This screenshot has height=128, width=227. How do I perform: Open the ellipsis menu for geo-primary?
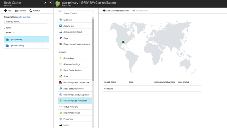click(x=41, y=39)
